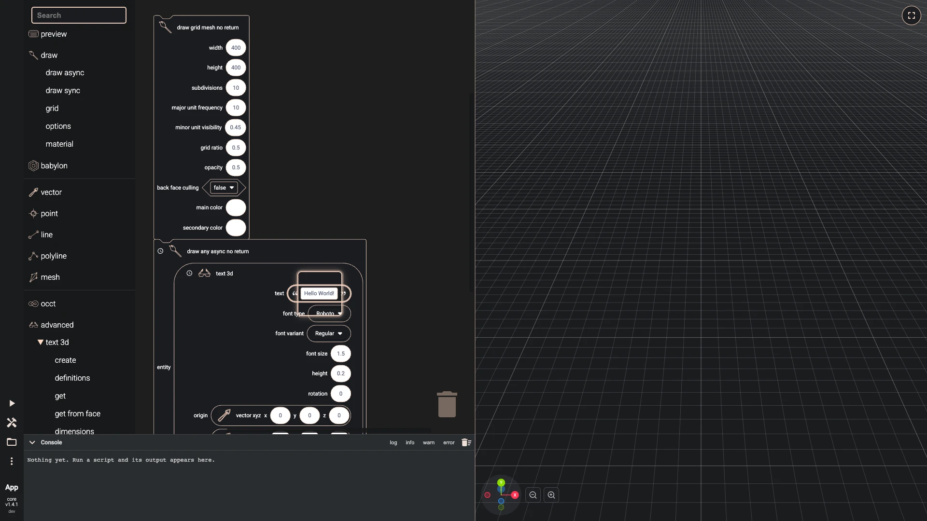
Task: Open the occt category
Action: [x=48, y=303]
